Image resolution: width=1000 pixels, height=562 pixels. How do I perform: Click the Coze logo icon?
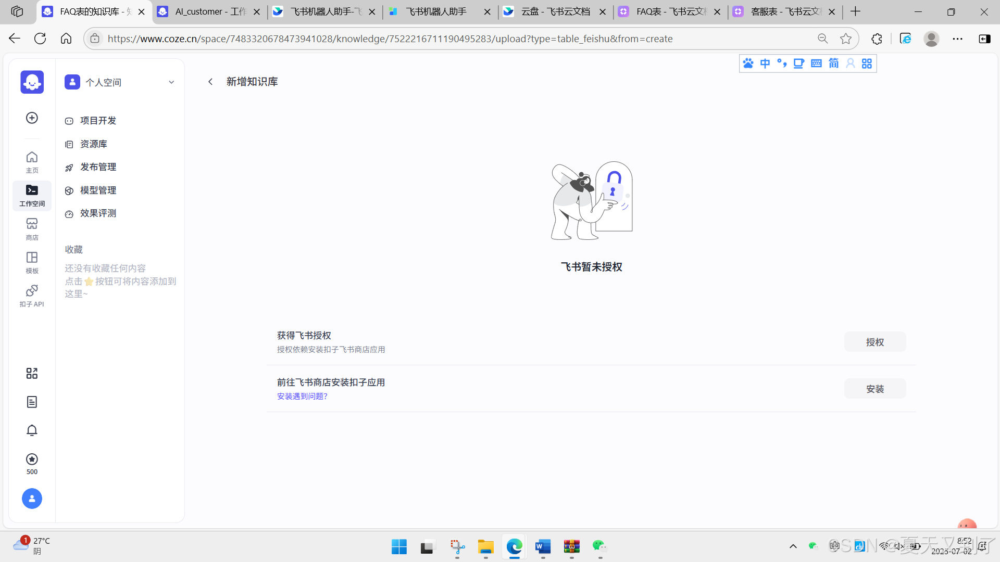(x=32, y=82)
